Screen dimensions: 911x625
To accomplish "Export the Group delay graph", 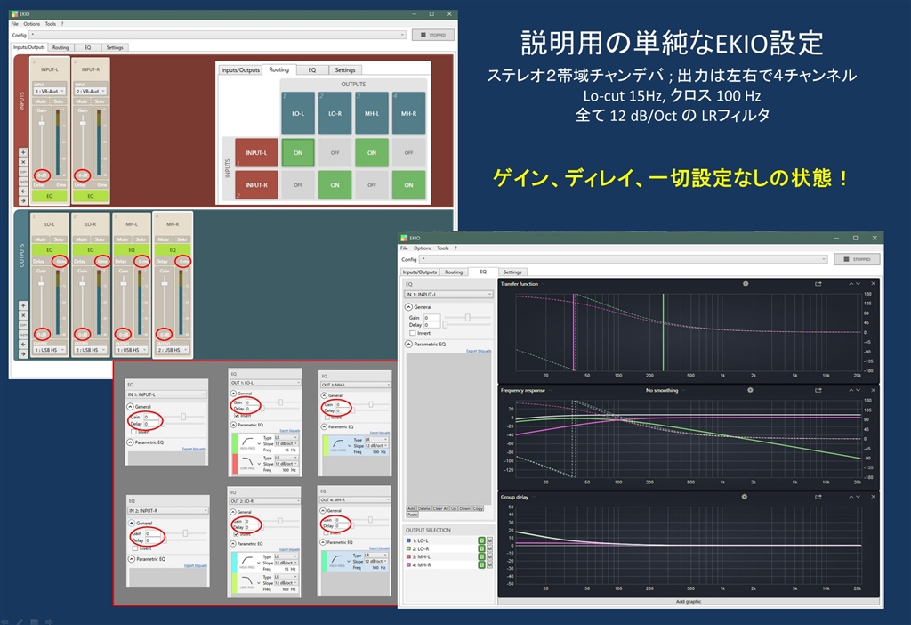I will click(818, 497).
